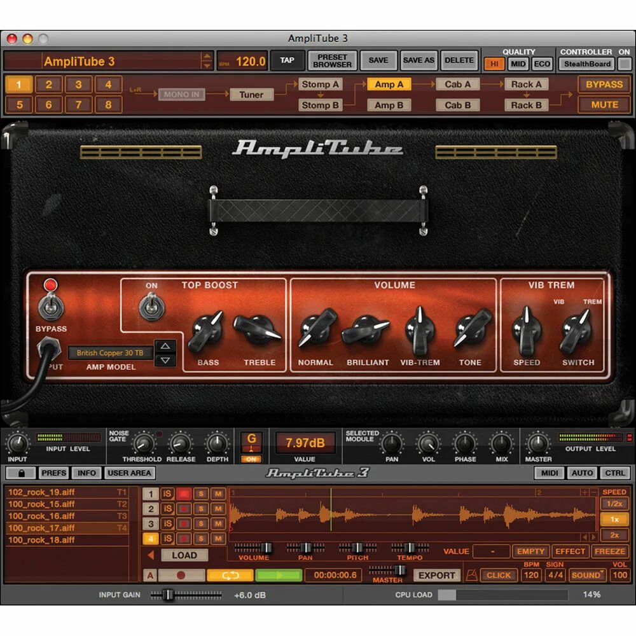The width and height of the screenshot is (636, 636).
Task: Click the track VOLUME slider
Action: pos(253,548)
